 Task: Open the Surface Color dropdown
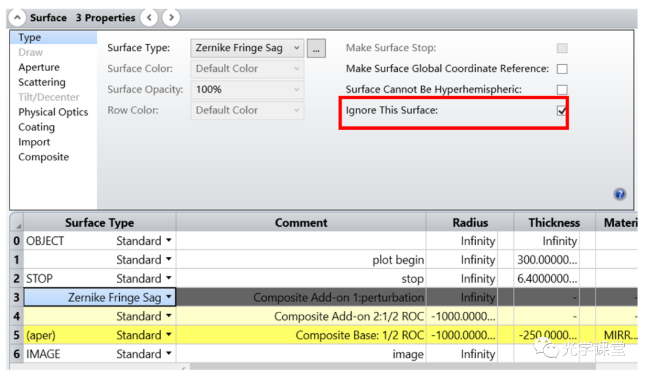pyautogui.click(x=247, y=69)
